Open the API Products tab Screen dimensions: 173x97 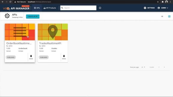click(50, 8)
